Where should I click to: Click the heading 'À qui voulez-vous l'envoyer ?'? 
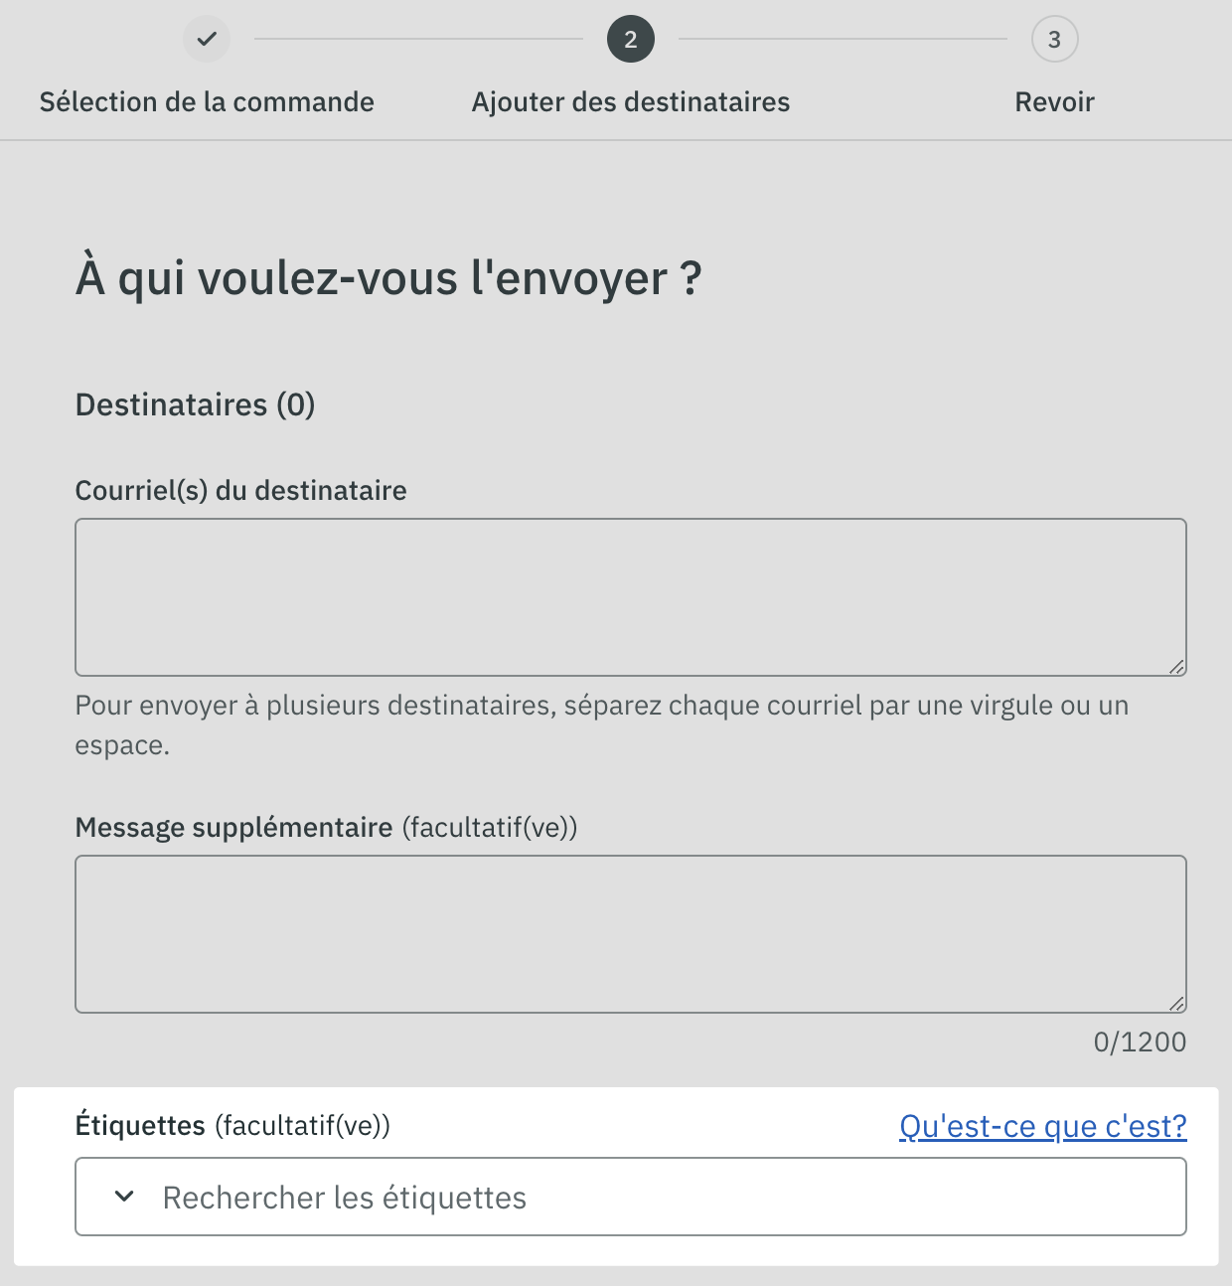pos(388,277)
